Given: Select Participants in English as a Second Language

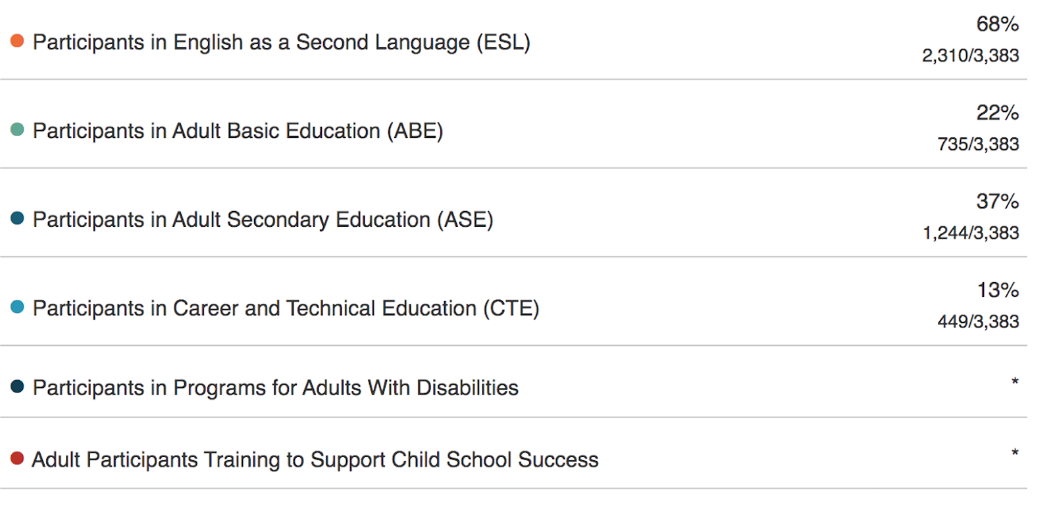Looking at the screenshot, I should click(x=282, y=42).
